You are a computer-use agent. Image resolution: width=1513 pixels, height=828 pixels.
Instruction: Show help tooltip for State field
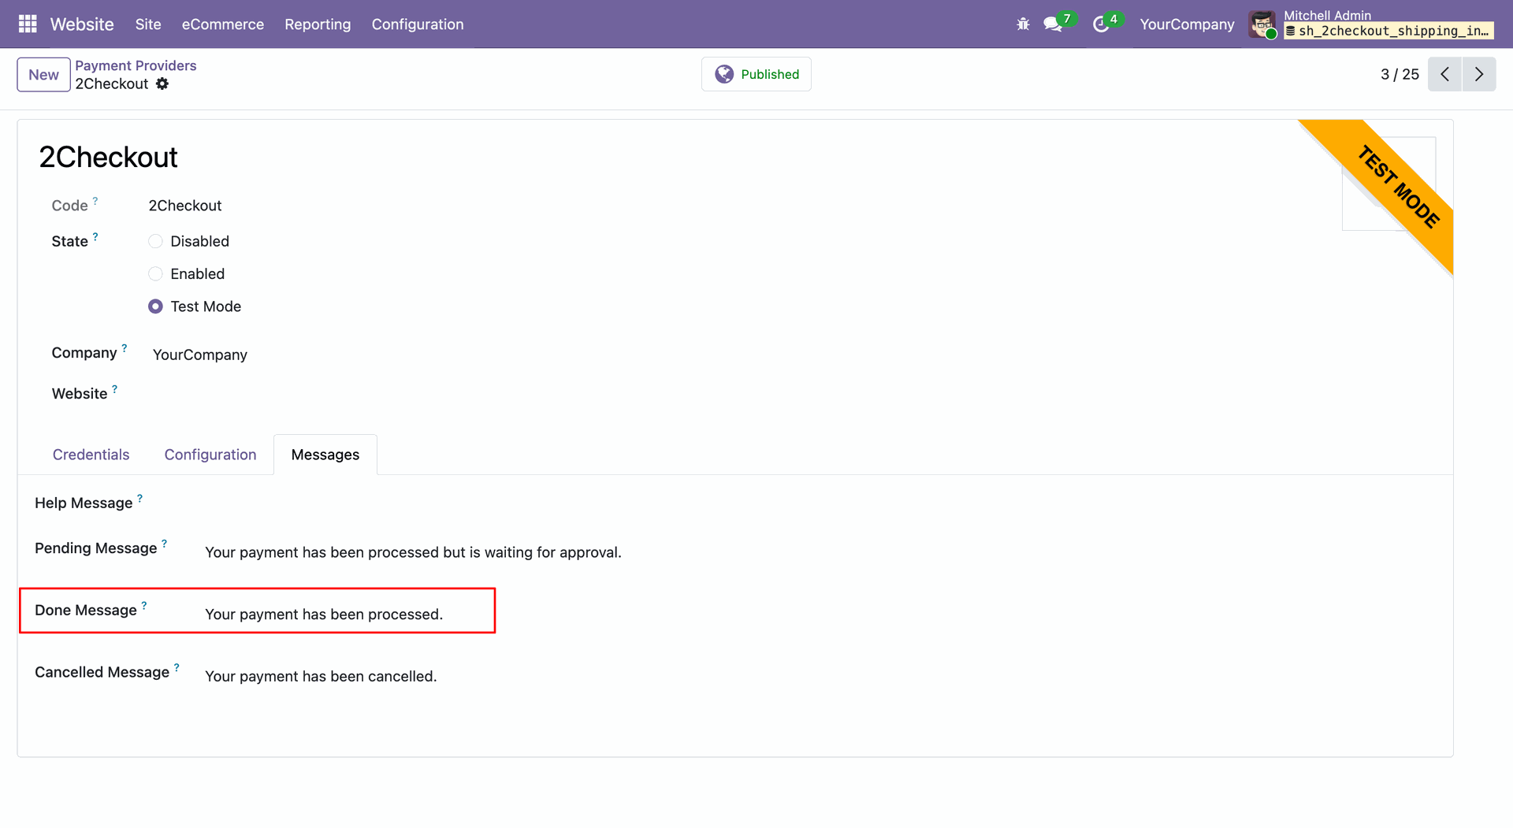(x=95, y=236)
